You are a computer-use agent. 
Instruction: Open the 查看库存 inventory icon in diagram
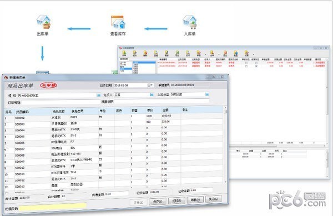coord(118,22)
